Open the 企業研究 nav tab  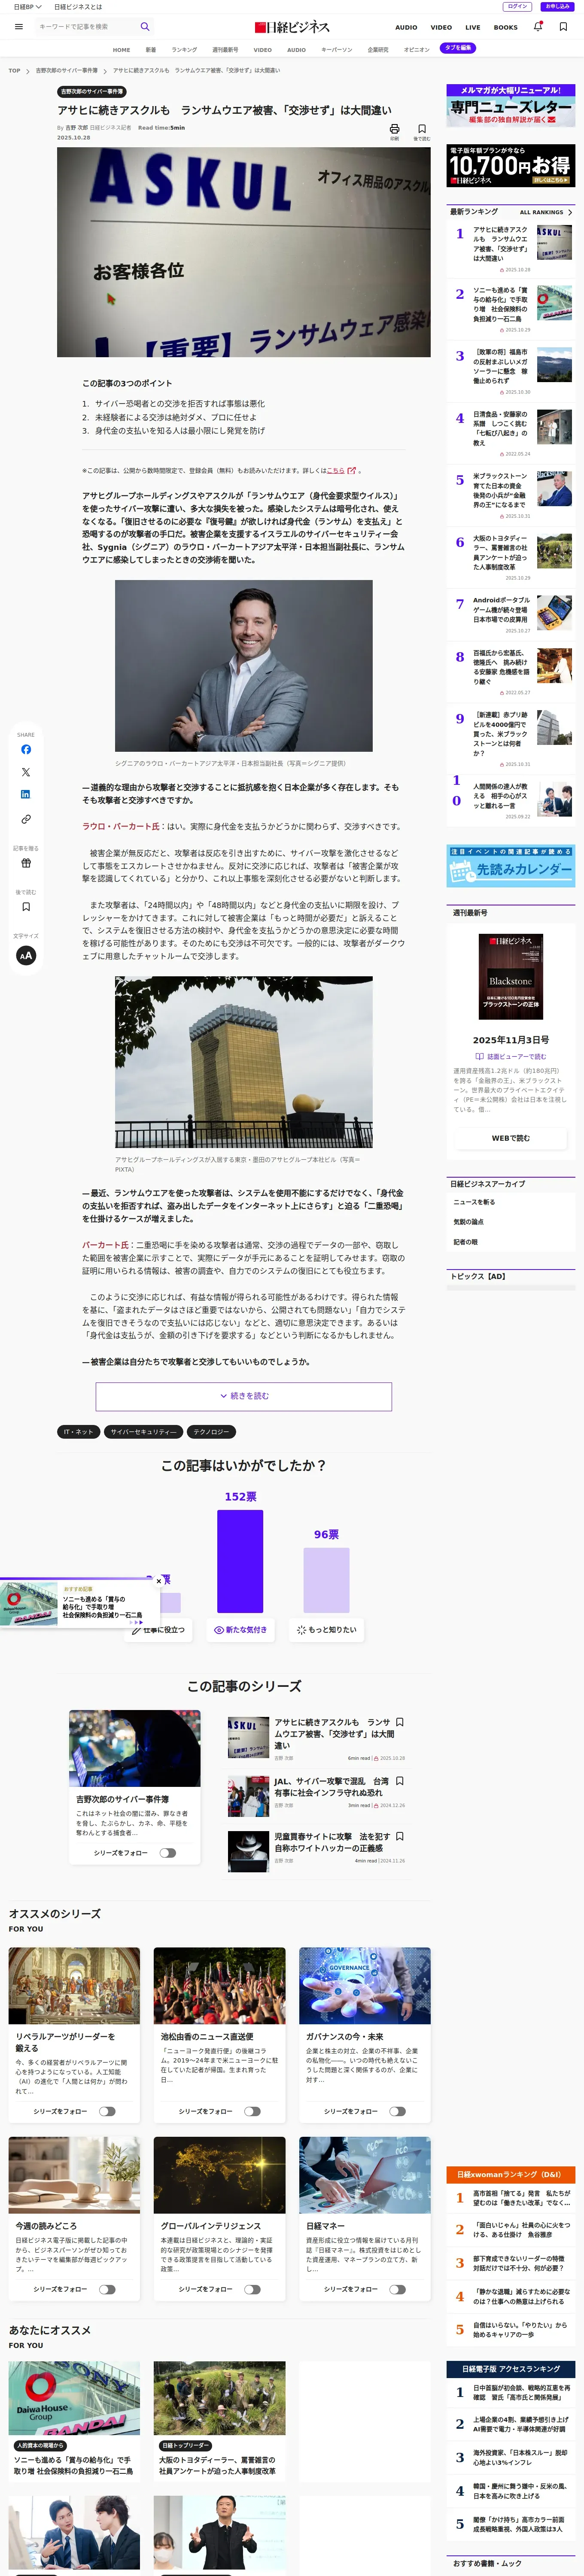(378, 49)
